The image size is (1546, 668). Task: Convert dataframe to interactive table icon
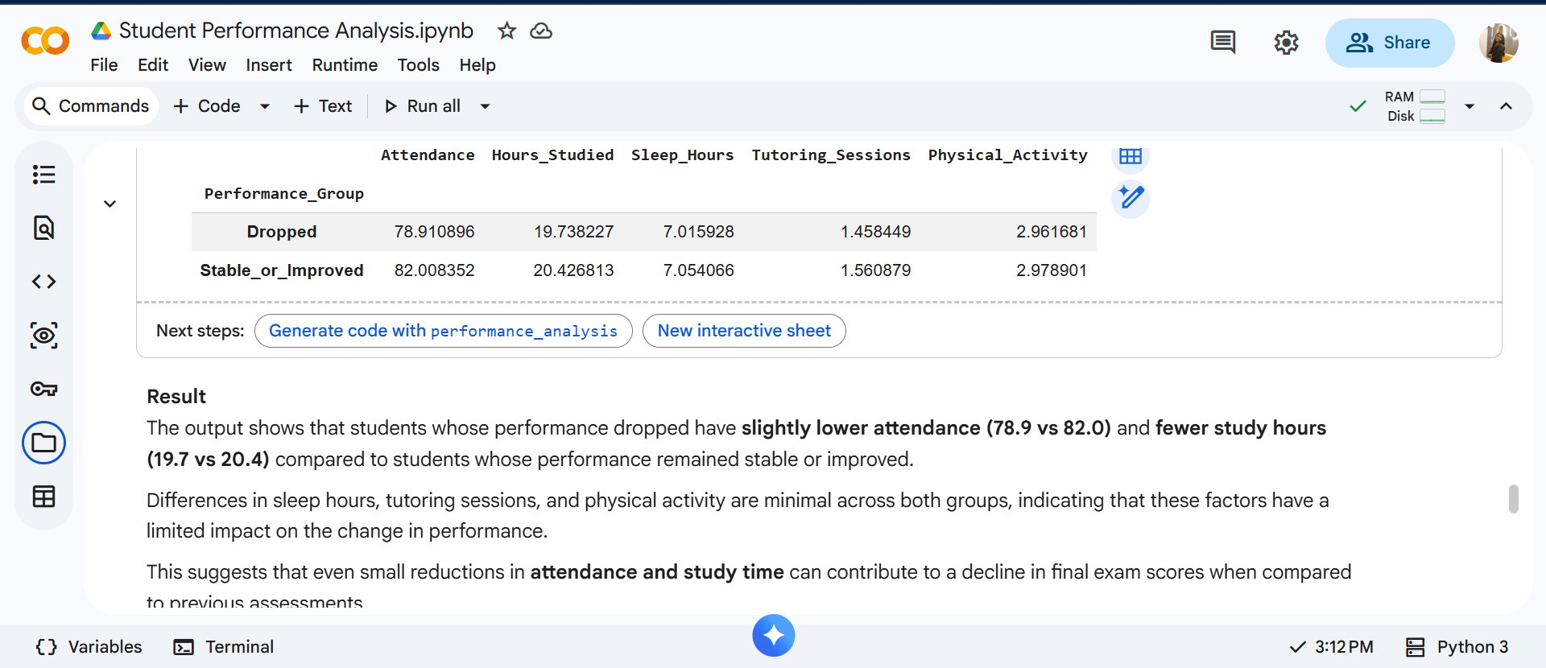[1130, 157]
